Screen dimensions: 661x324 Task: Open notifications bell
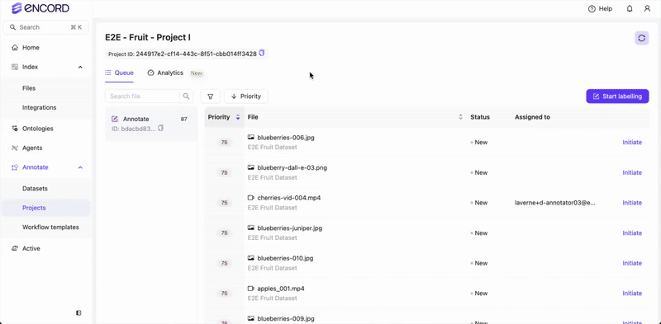pyautogui.click(x=630, y=9)
